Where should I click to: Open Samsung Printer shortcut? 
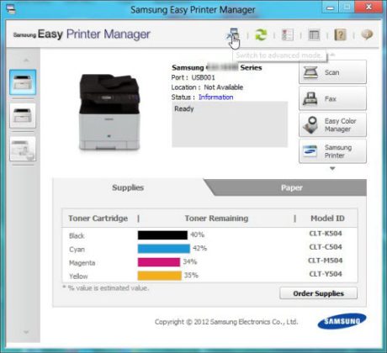(x=332, y=151)
